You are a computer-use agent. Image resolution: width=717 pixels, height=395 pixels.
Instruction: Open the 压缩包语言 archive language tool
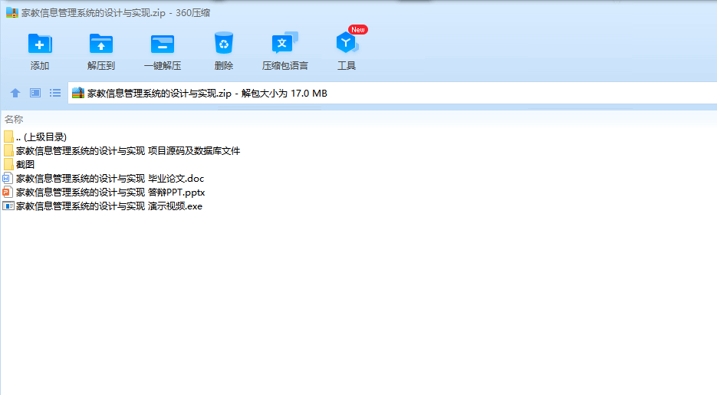[284, 43]
